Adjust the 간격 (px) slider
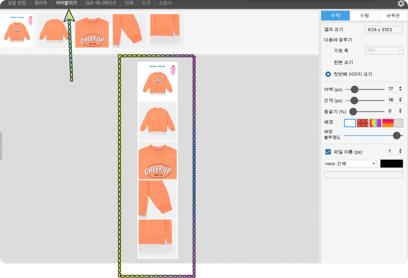The height and width of the screenshot is (278, 408). (x=365, y=100)
